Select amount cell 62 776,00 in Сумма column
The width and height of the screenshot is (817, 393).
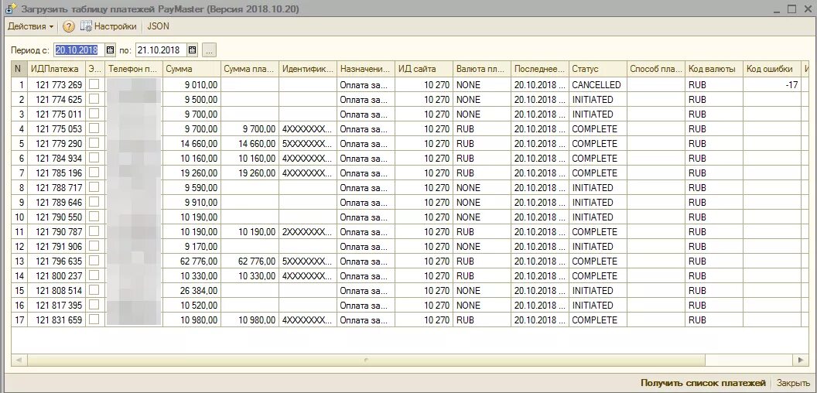(192, 261)
